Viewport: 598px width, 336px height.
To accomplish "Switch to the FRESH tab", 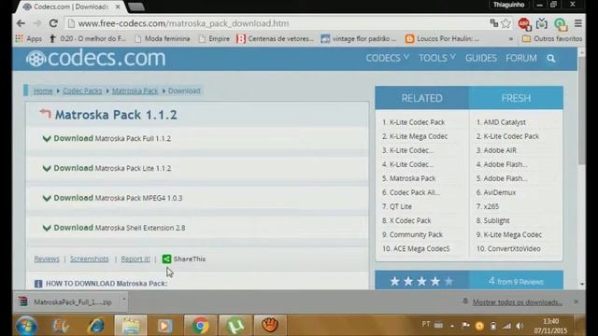I will pyautogui.click(x=516, y=98).
